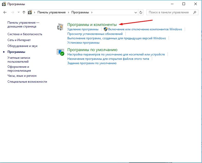
Task: Expand the chevron after Программы breadcrumb
Action: [92, 13]
